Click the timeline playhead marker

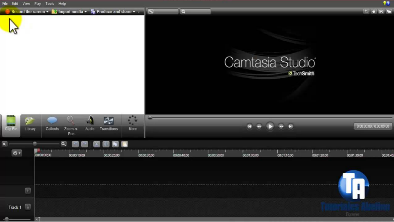pos(37,151)
